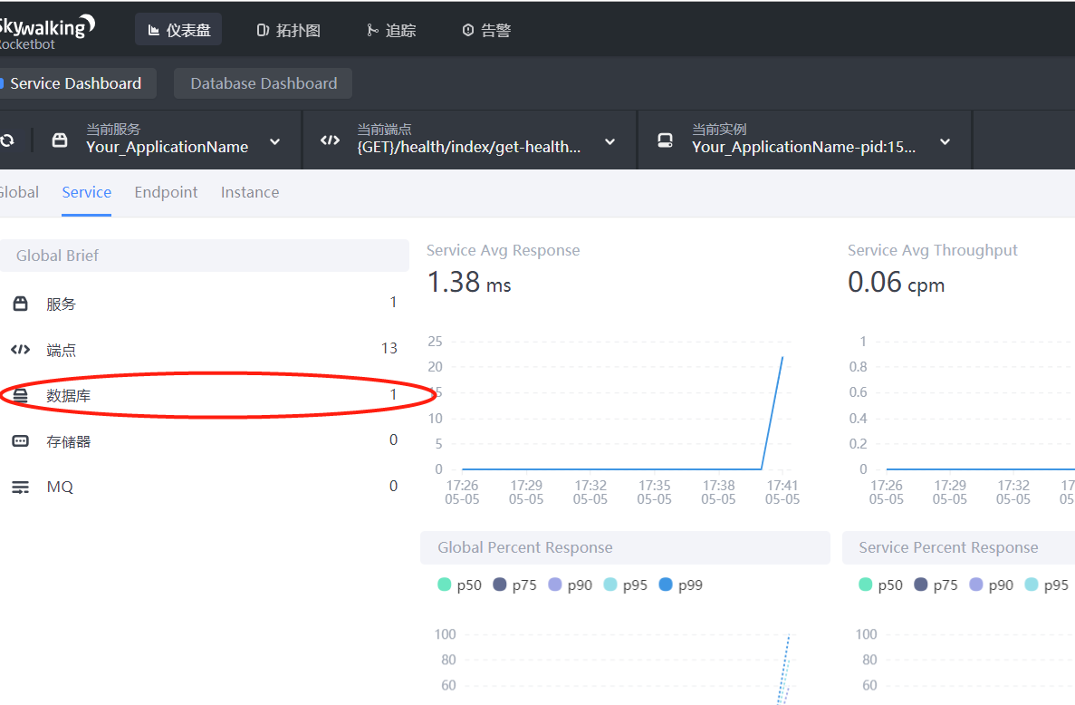Screen dimensions: 1075x705
Task: Click the 17:32 tick on throughput chart
Action: click(x=1013, y=492)
